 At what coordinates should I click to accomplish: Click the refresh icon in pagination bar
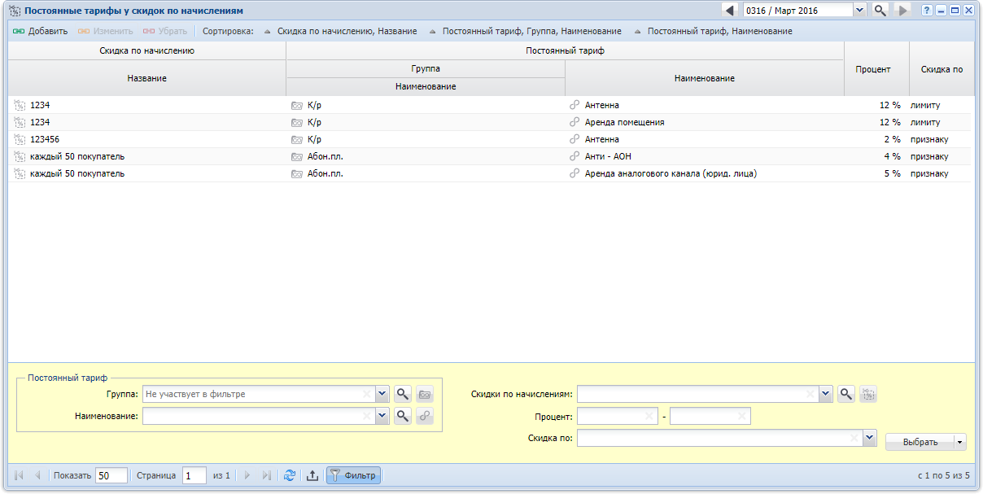tap(289, 475)
